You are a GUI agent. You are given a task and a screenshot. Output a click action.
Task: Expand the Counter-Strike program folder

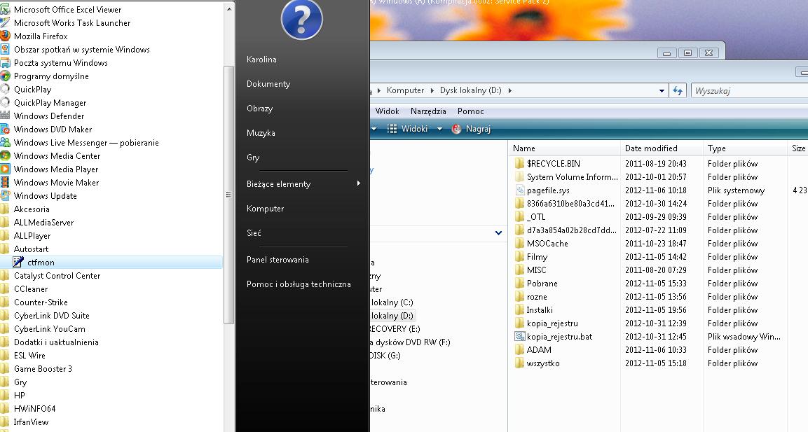click(x=41, y=302)
